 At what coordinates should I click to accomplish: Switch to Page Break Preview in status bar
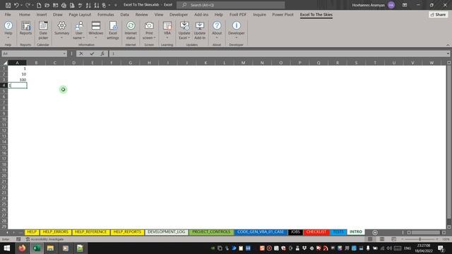393,239
